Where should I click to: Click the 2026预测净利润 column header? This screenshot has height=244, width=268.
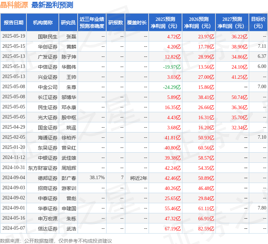[x=199, y=22]
